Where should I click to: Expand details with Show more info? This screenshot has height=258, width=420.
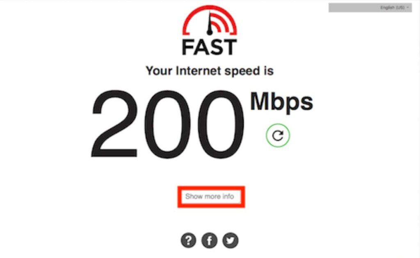pos(210,197)
